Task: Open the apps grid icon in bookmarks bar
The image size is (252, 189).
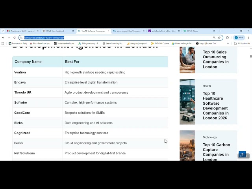Action: (x=3, y=43)
